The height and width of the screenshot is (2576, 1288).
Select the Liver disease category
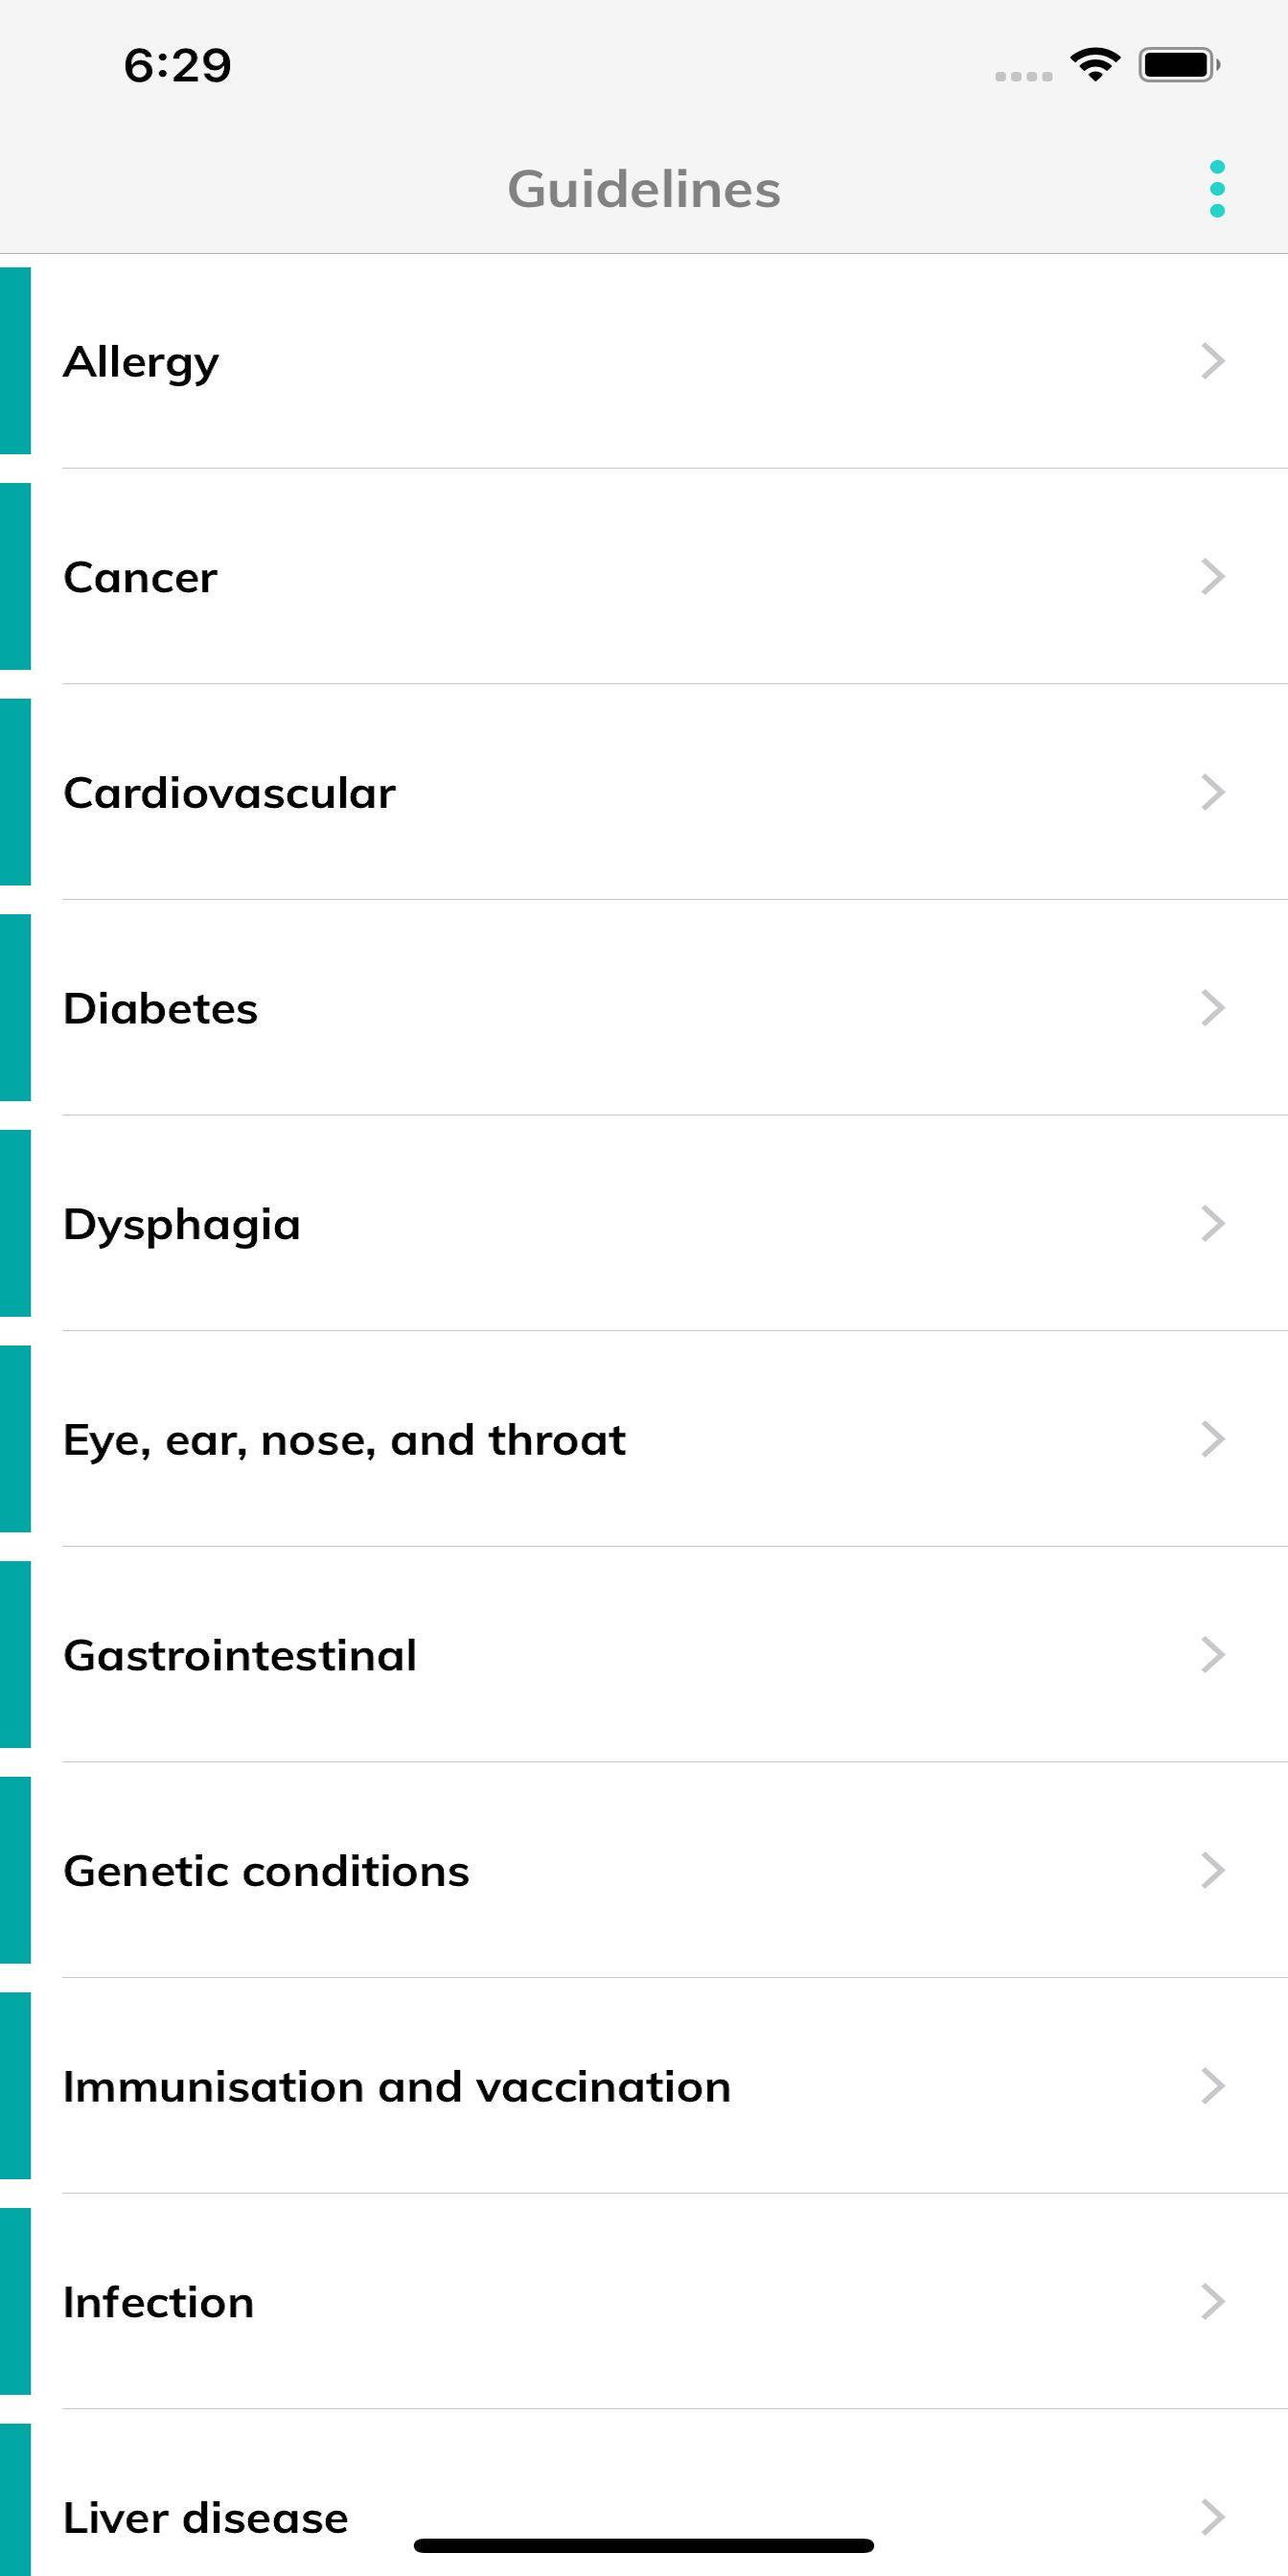pos(206,2518)
